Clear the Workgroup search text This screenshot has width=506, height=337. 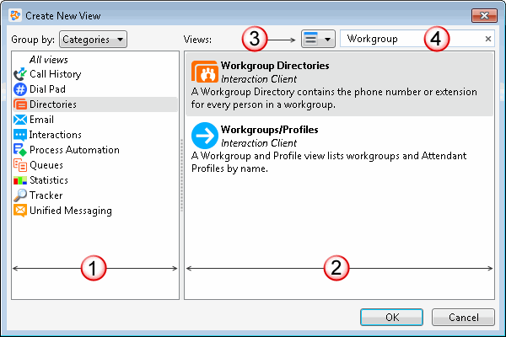[488, 39]
